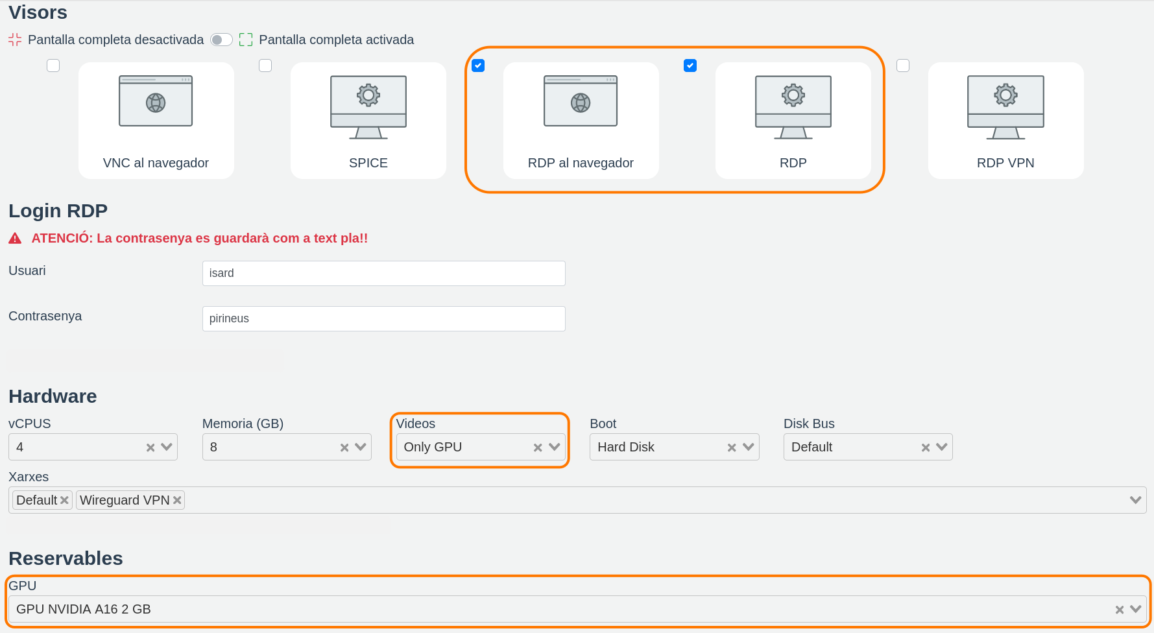Click the RDP VPN monitor icon
The width and height of the screenshot is (1154, 633).
(1005, 107)
